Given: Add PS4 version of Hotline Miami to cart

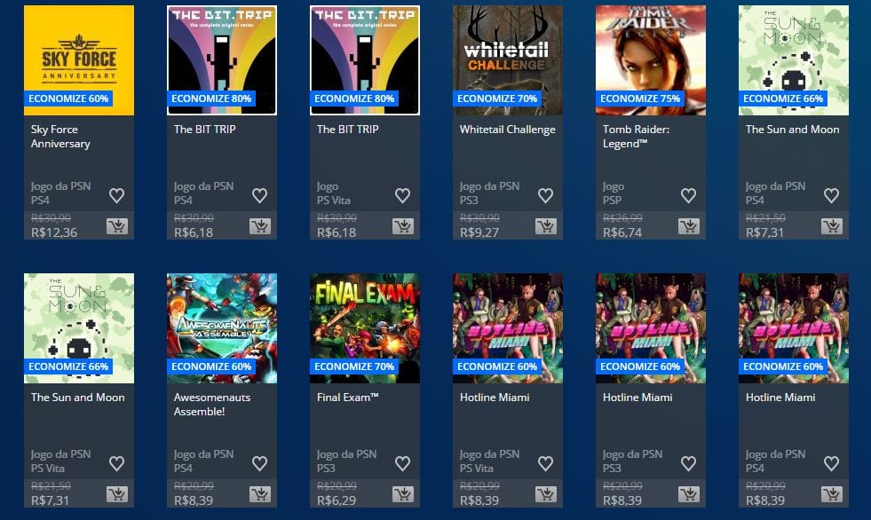Looking at the screenshot, I should 832,494.
